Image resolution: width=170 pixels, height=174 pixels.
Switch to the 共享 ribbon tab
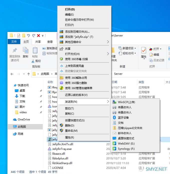38,42
